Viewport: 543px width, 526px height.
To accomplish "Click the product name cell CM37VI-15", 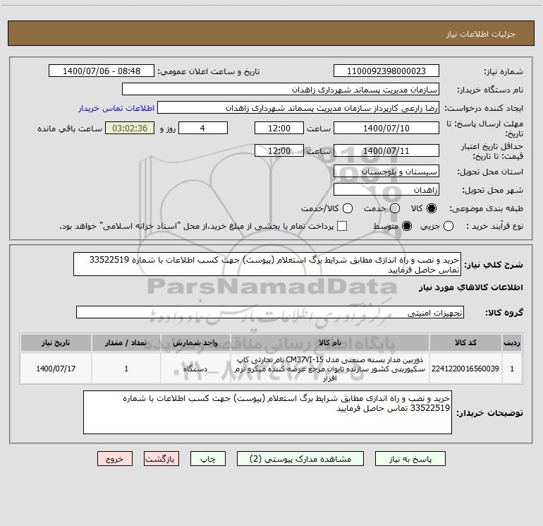I will pyautogui.click(x=330, y=369).
